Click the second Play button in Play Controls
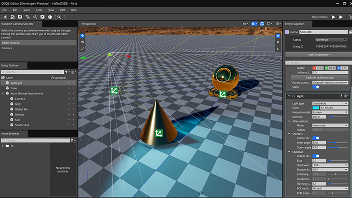 tap(341, 17)
